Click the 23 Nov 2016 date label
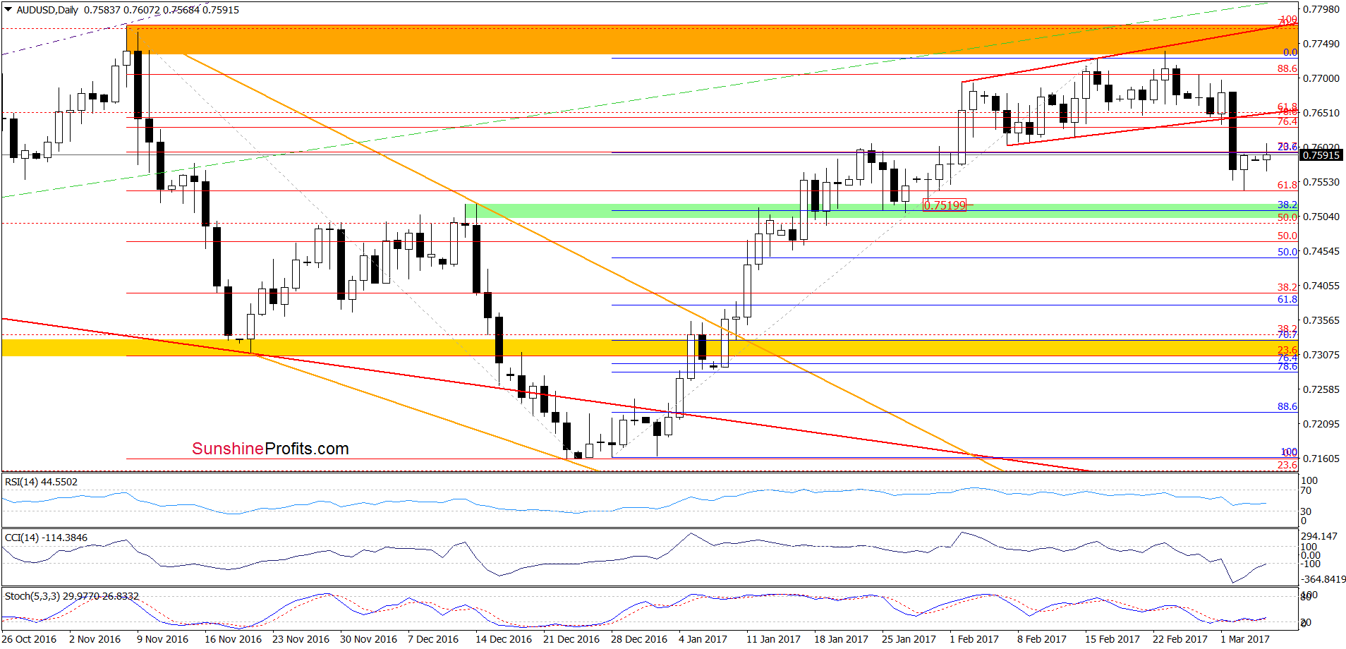The width and height of the screenshot is (1346, 649). point(301,639)
